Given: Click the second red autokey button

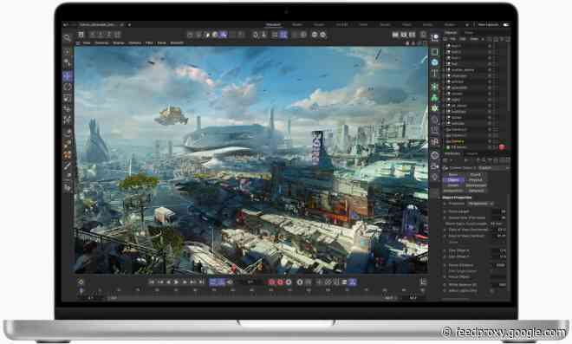Looking at the screenshot, I should click(x=280, y=282).
